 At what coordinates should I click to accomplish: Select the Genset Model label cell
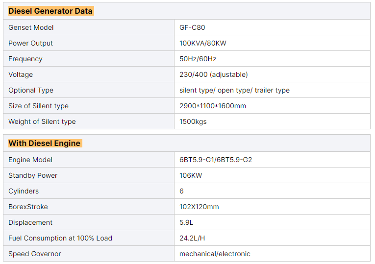point(31,27)
